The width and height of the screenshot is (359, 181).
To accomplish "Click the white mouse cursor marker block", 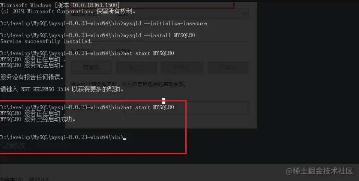I will [x=164, y=101].
